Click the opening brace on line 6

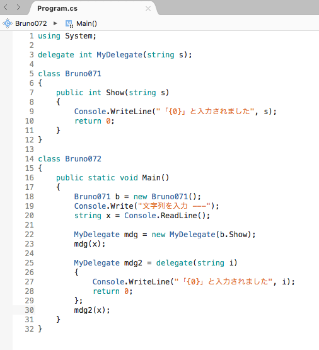click(x=40, y=83)
